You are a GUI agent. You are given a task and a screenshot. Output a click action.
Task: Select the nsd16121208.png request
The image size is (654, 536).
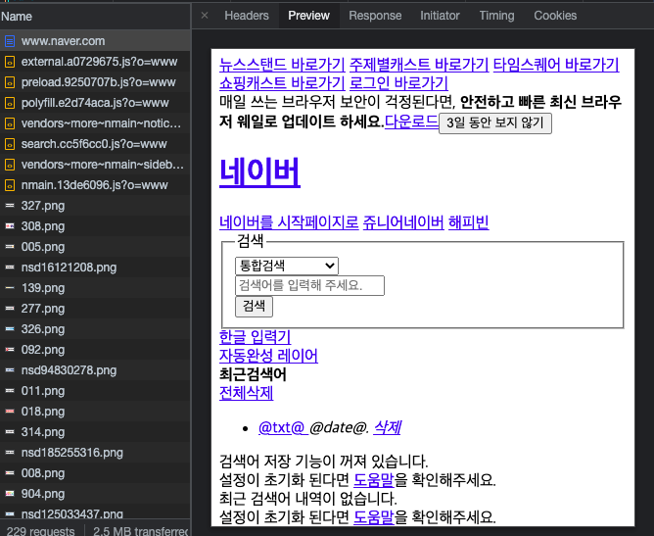pos(95,268)
